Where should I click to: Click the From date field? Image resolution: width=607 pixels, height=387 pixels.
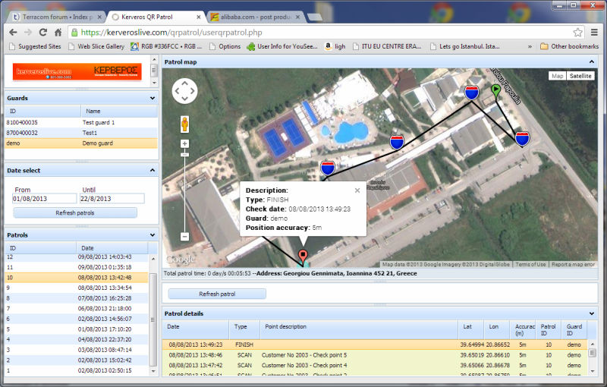[x=45, y=199]
